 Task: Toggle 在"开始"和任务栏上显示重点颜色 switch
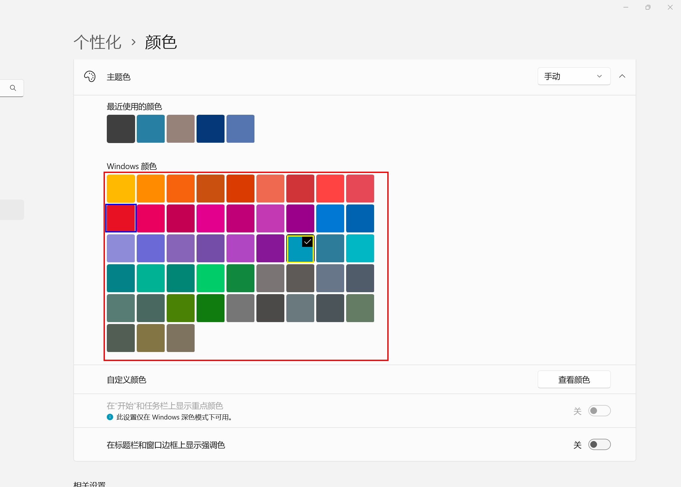(x=599, y=411)
